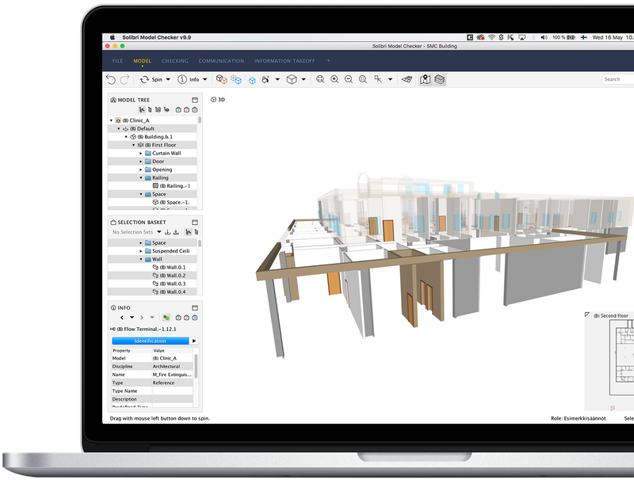
Task: Click the Undo arrow in toolbar
Action: 111,79
